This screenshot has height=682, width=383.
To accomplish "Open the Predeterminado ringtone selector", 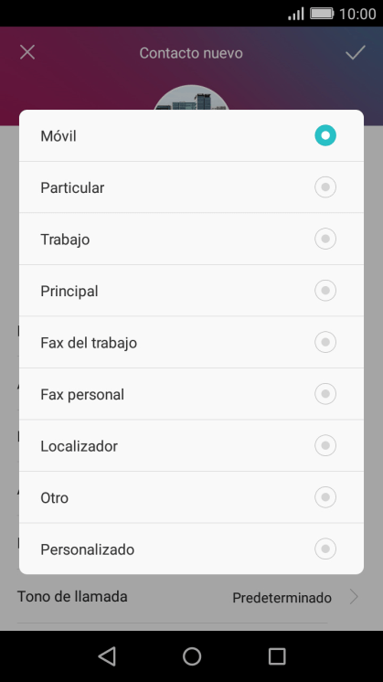I will click(282, 598).
